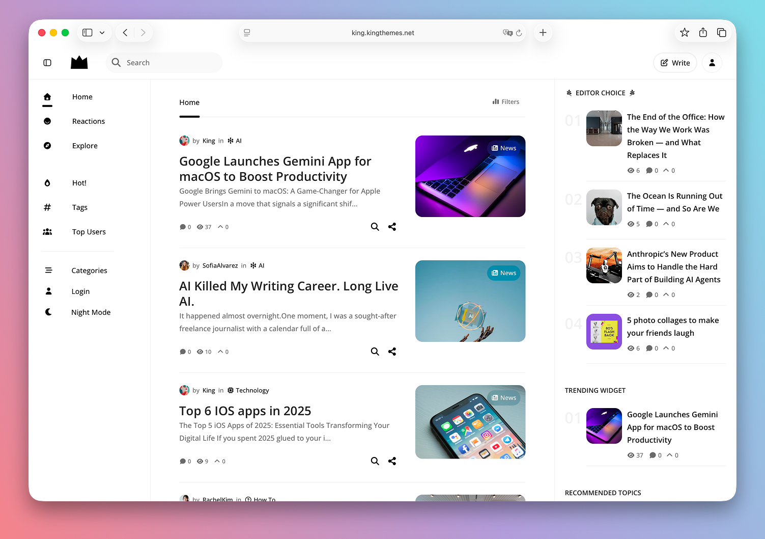Open the Filters dropdown
The image size is (765, 539).
click(x=506, y=102)
